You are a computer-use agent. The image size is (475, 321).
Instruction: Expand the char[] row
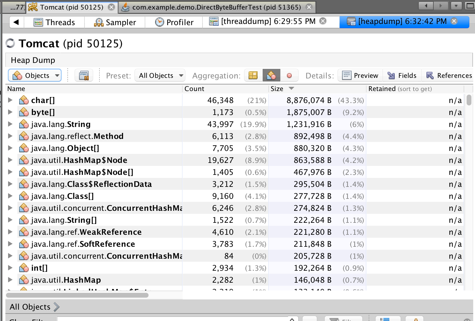click(x=10, y=100)
